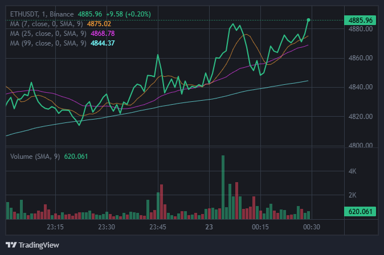Click the Volume SMA 9 legend
Screen dimensions: 384x255
pyautogui.click(x=35, y=156)
